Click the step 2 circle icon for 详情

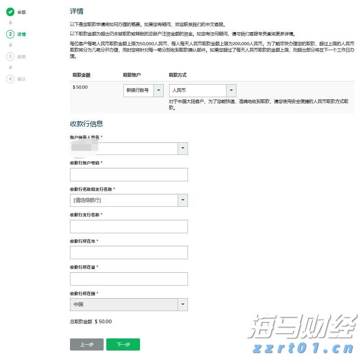pos(10,34)
